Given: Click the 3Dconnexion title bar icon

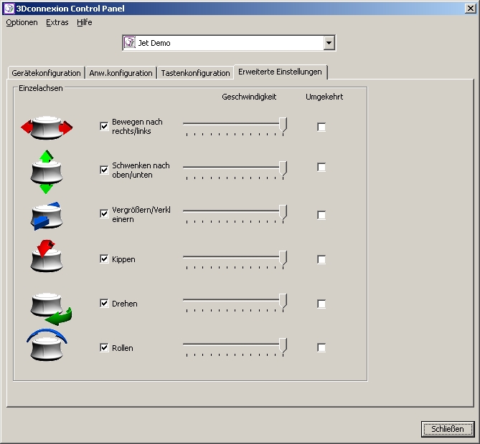Looking at the screenshot, I should tap(9, 9).
